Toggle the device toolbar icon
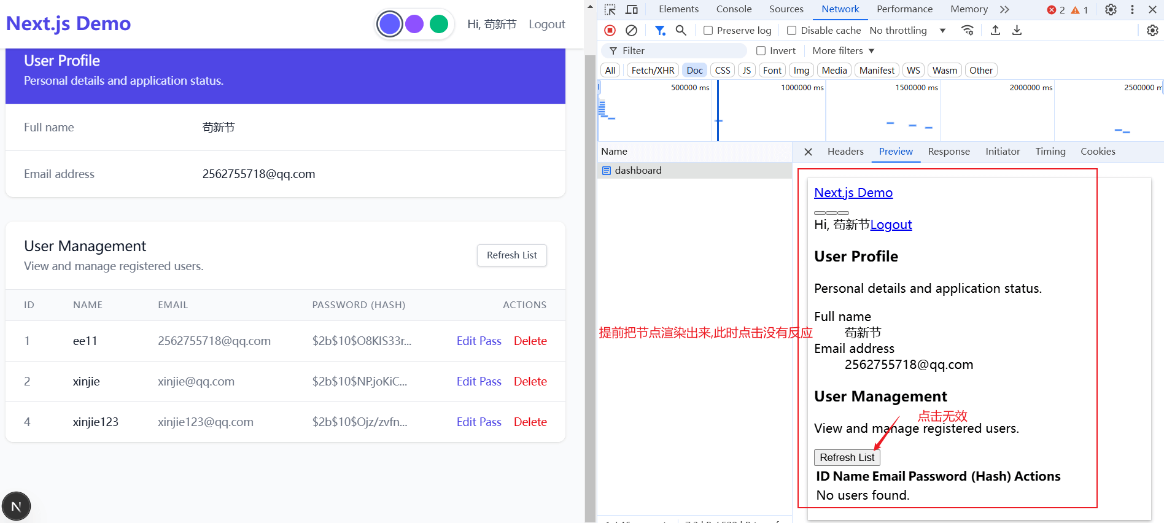Image resolution: width=1164 pixels, height=523 pixels. (x=631, y=10)
